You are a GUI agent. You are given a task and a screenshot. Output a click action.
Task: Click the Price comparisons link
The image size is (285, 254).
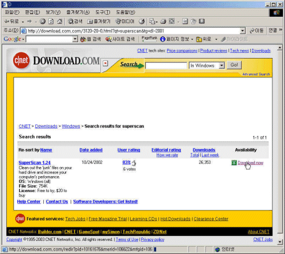point(182,51)
